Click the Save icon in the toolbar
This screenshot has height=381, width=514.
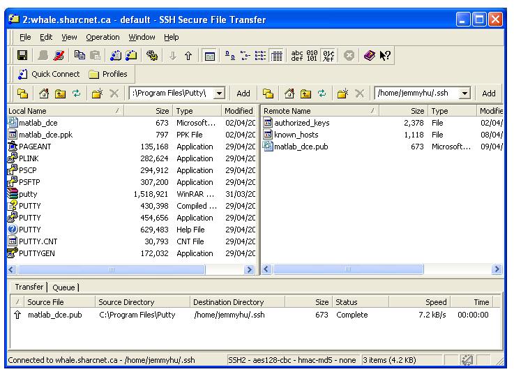tap(22, 55)
